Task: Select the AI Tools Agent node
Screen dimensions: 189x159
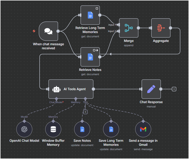Action: (71, 89)
